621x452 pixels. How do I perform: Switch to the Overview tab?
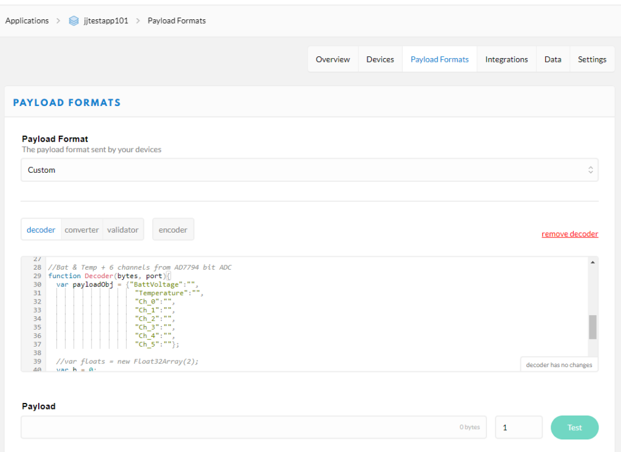pyautogui.click(x=333, y=59)
